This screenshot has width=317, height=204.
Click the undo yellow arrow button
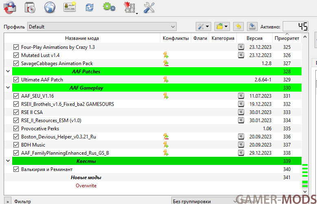coord(238,26)
